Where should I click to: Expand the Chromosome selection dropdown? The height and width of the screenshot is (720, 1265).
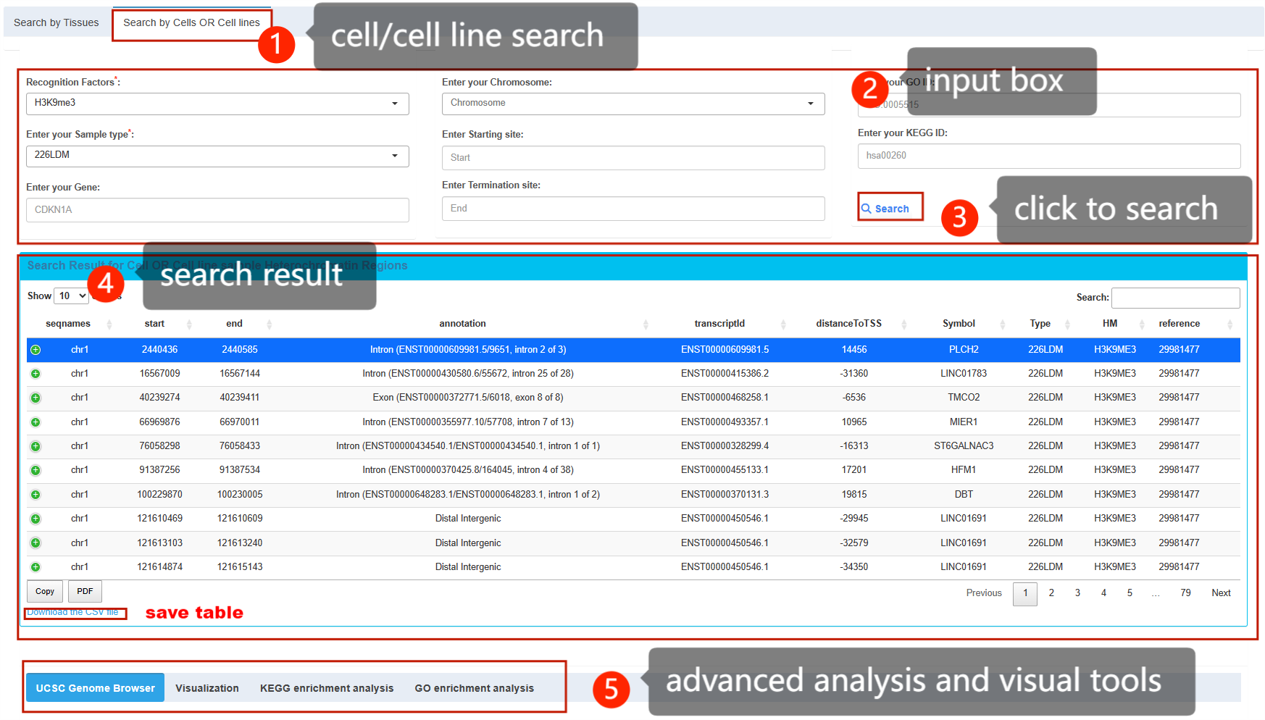click(632, 104)
